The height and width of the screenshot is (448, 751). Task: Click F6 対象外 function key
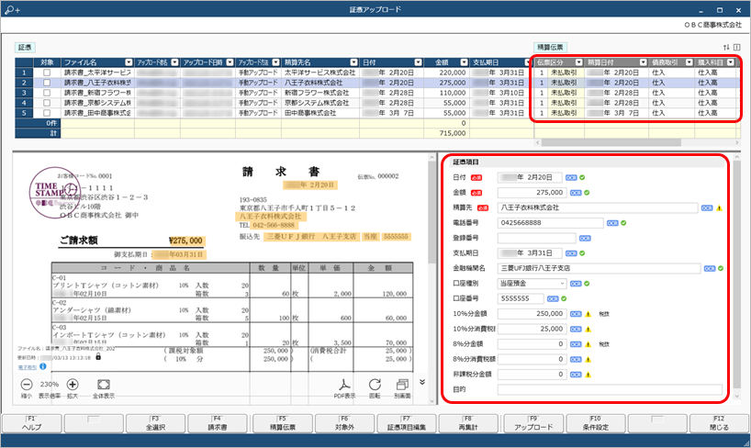[x=344, y=423]
